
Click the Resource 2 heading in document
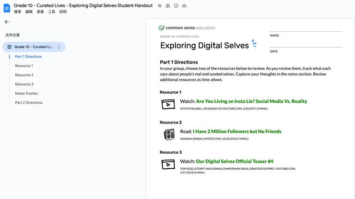(x=171, y=122)
